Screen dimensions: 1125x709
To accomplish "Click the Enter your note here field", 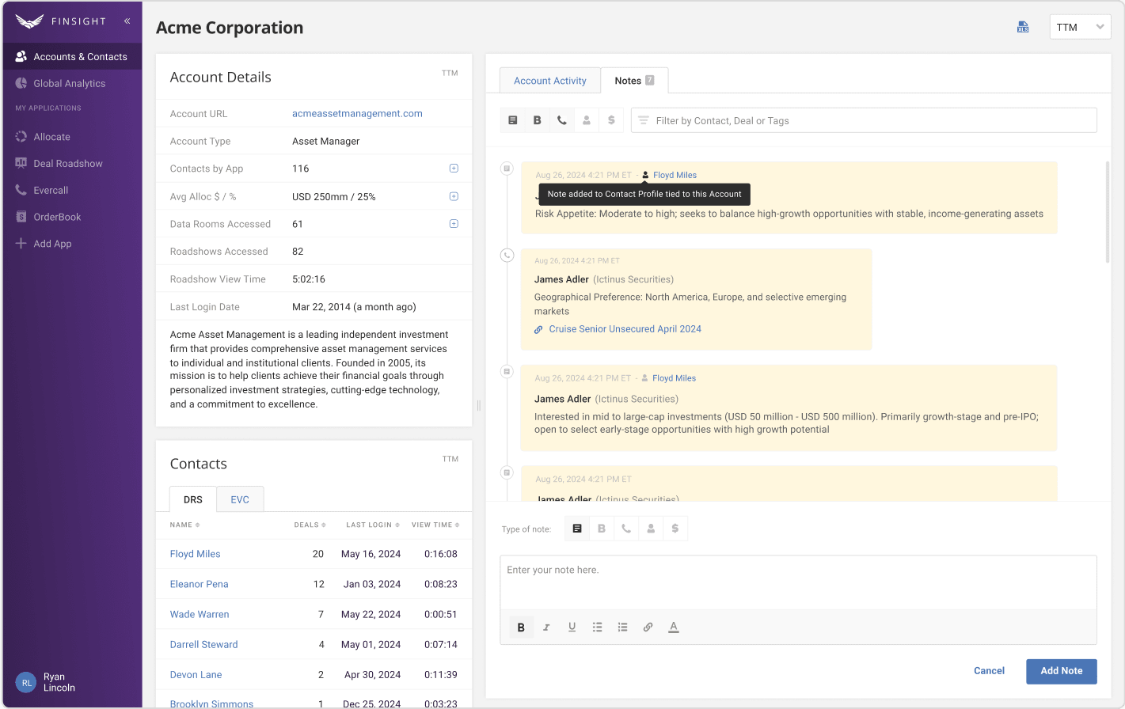I will coord(798,582).
